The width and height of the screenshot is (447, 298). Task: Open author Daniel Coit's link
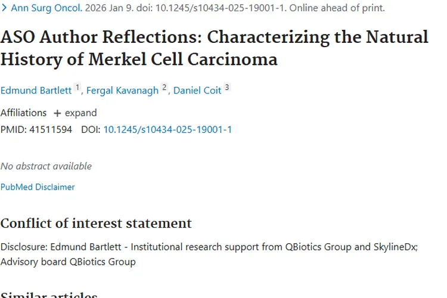(x=197, y=91)
